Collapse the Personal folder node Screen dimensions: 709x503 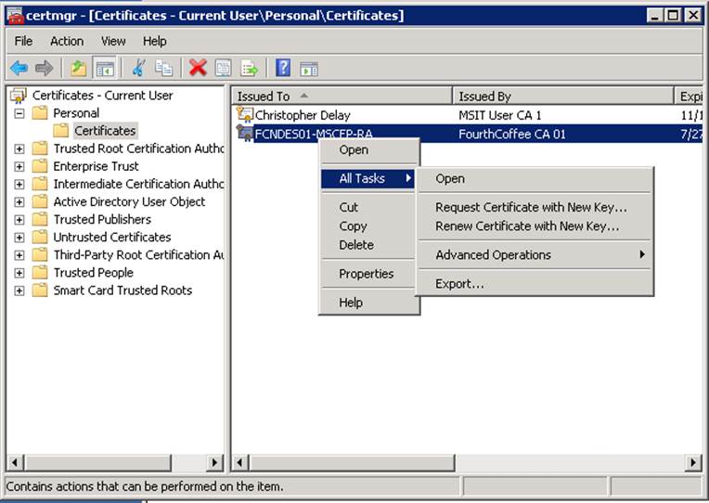coord(19,113)
